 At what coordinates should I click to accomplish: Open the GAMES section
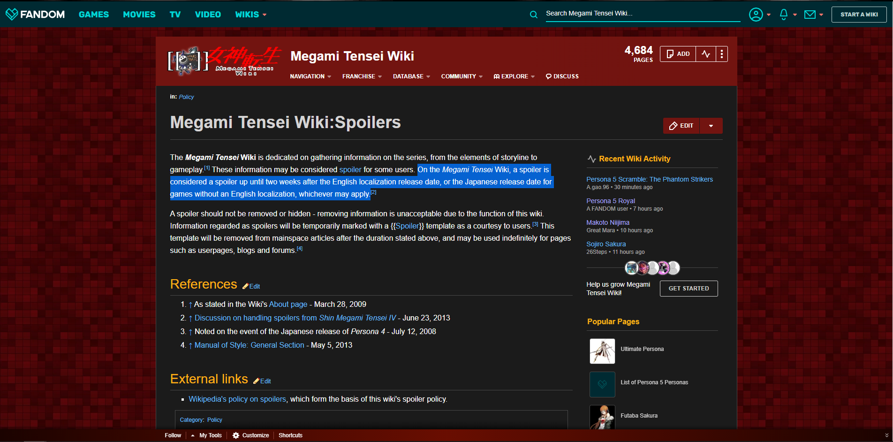[x=94, y=15]
